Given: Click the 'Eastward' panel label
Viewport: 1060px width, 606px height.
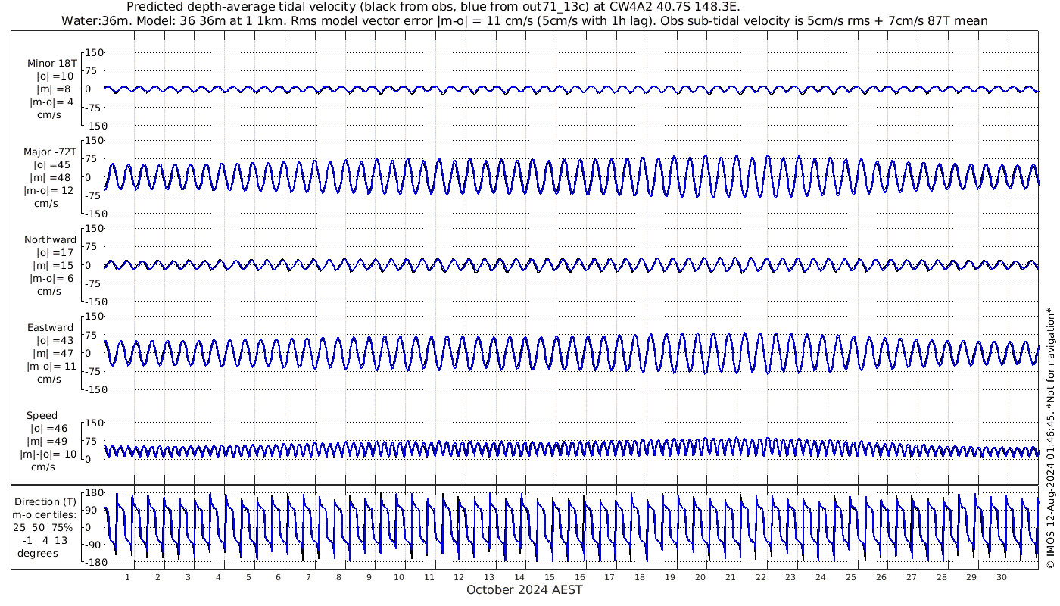Looking at the screenshot, I should pos(51,328).
